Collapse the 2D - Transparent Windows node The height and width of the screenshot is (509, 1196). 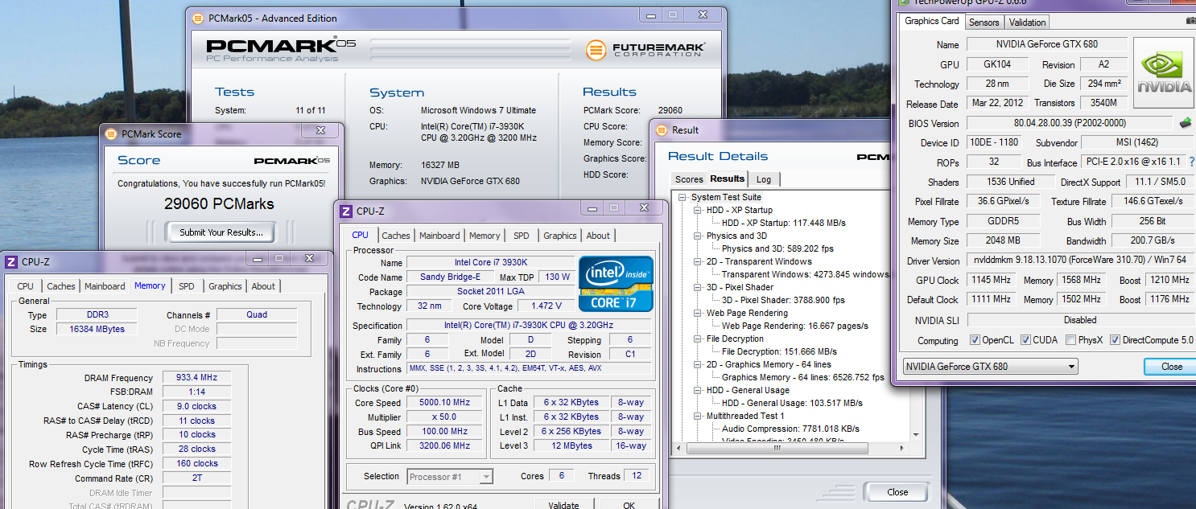pos(698,261)
